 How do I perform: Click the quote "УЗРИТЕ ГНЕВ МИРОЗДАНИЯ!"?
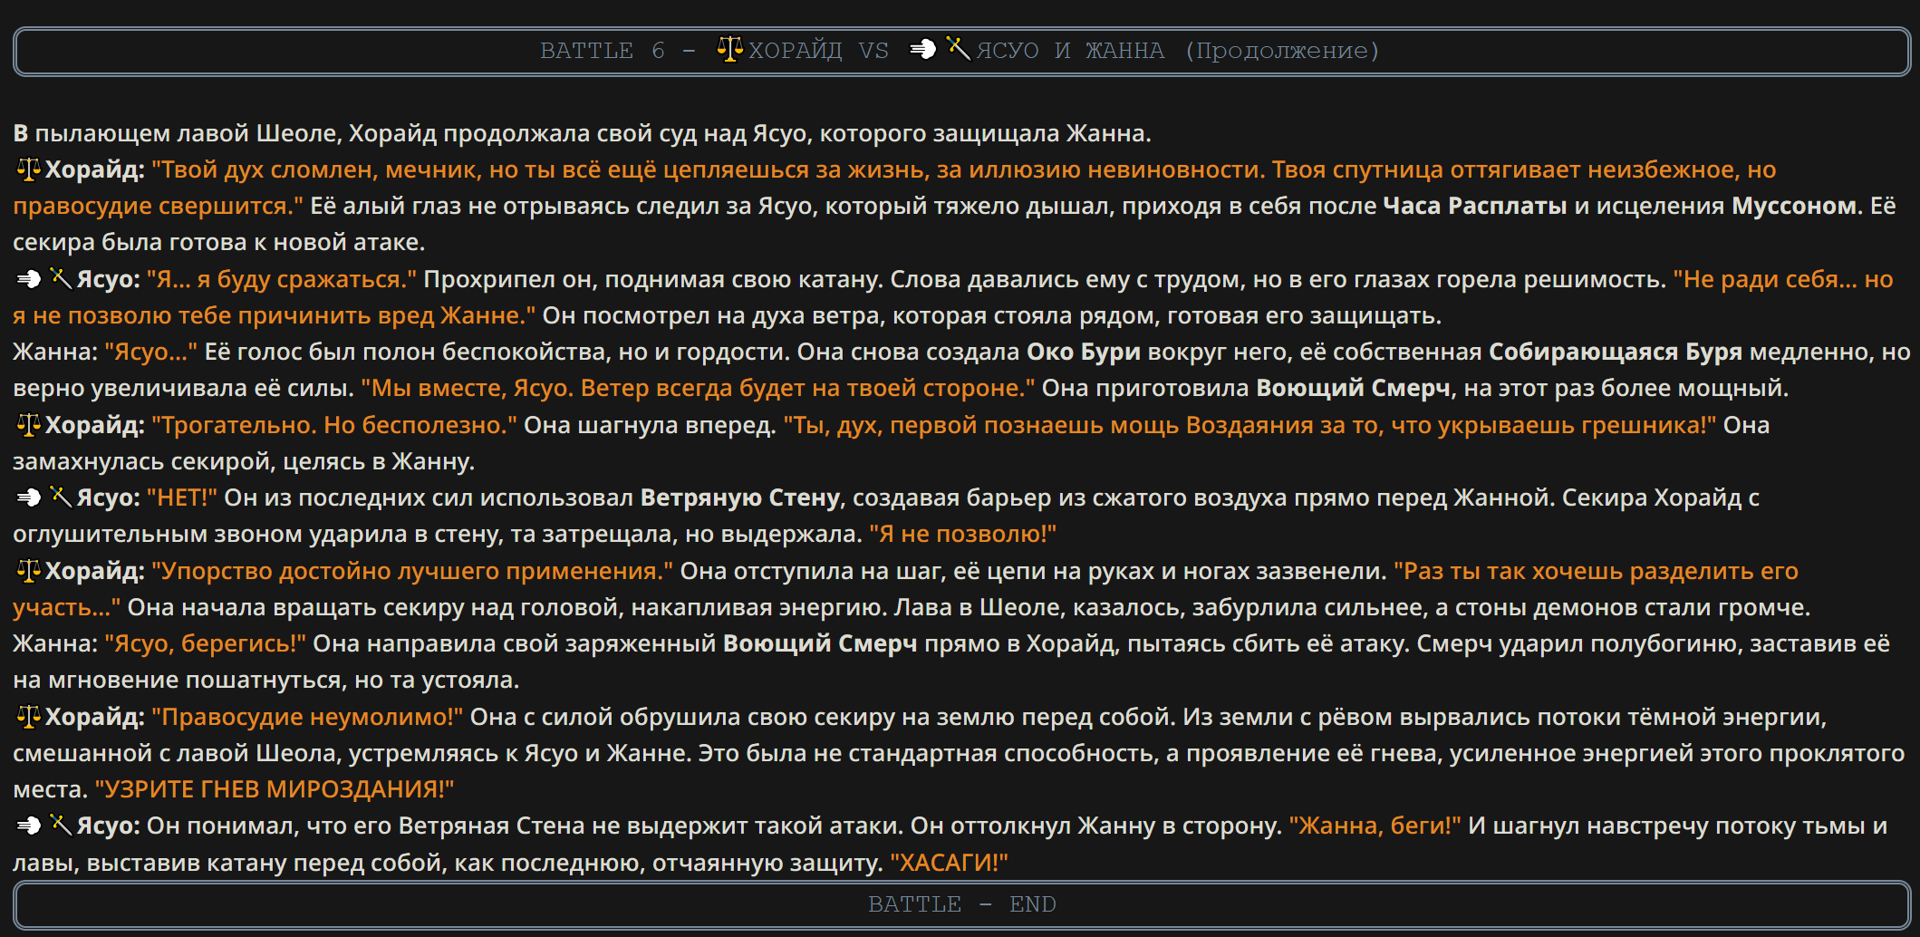274,789
